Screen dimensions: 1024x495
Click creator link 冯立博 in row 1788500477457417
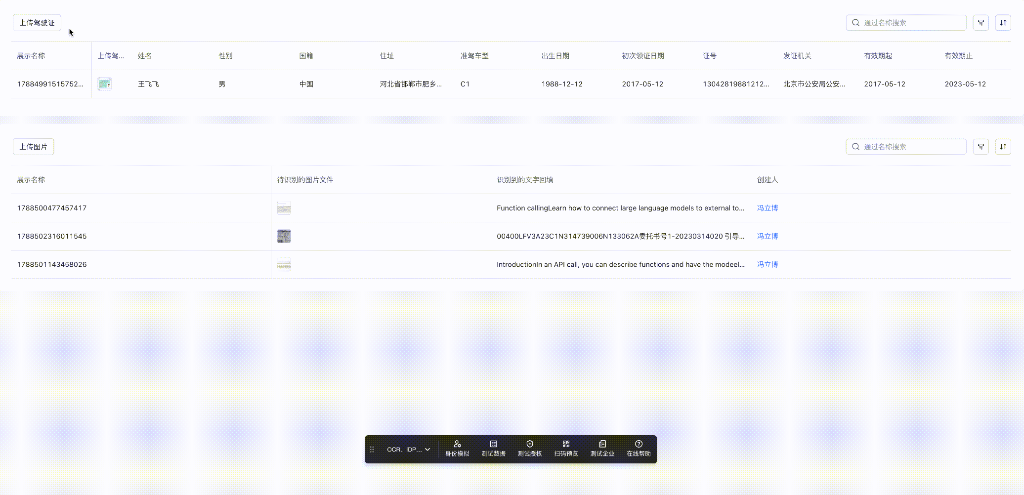pos(767,208)
